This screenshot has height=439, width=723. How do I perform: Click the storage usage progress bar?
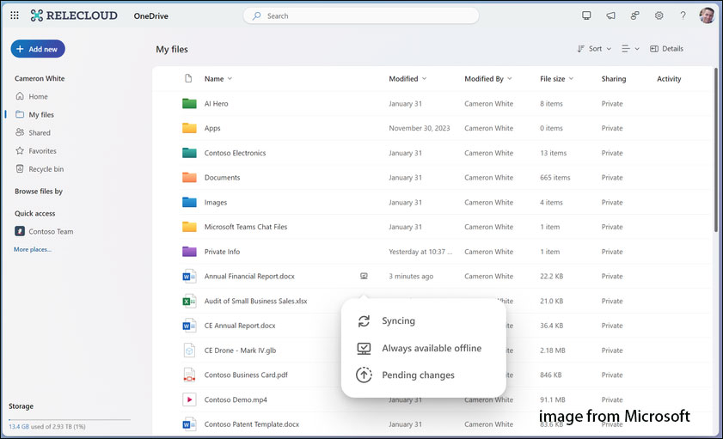70,419
